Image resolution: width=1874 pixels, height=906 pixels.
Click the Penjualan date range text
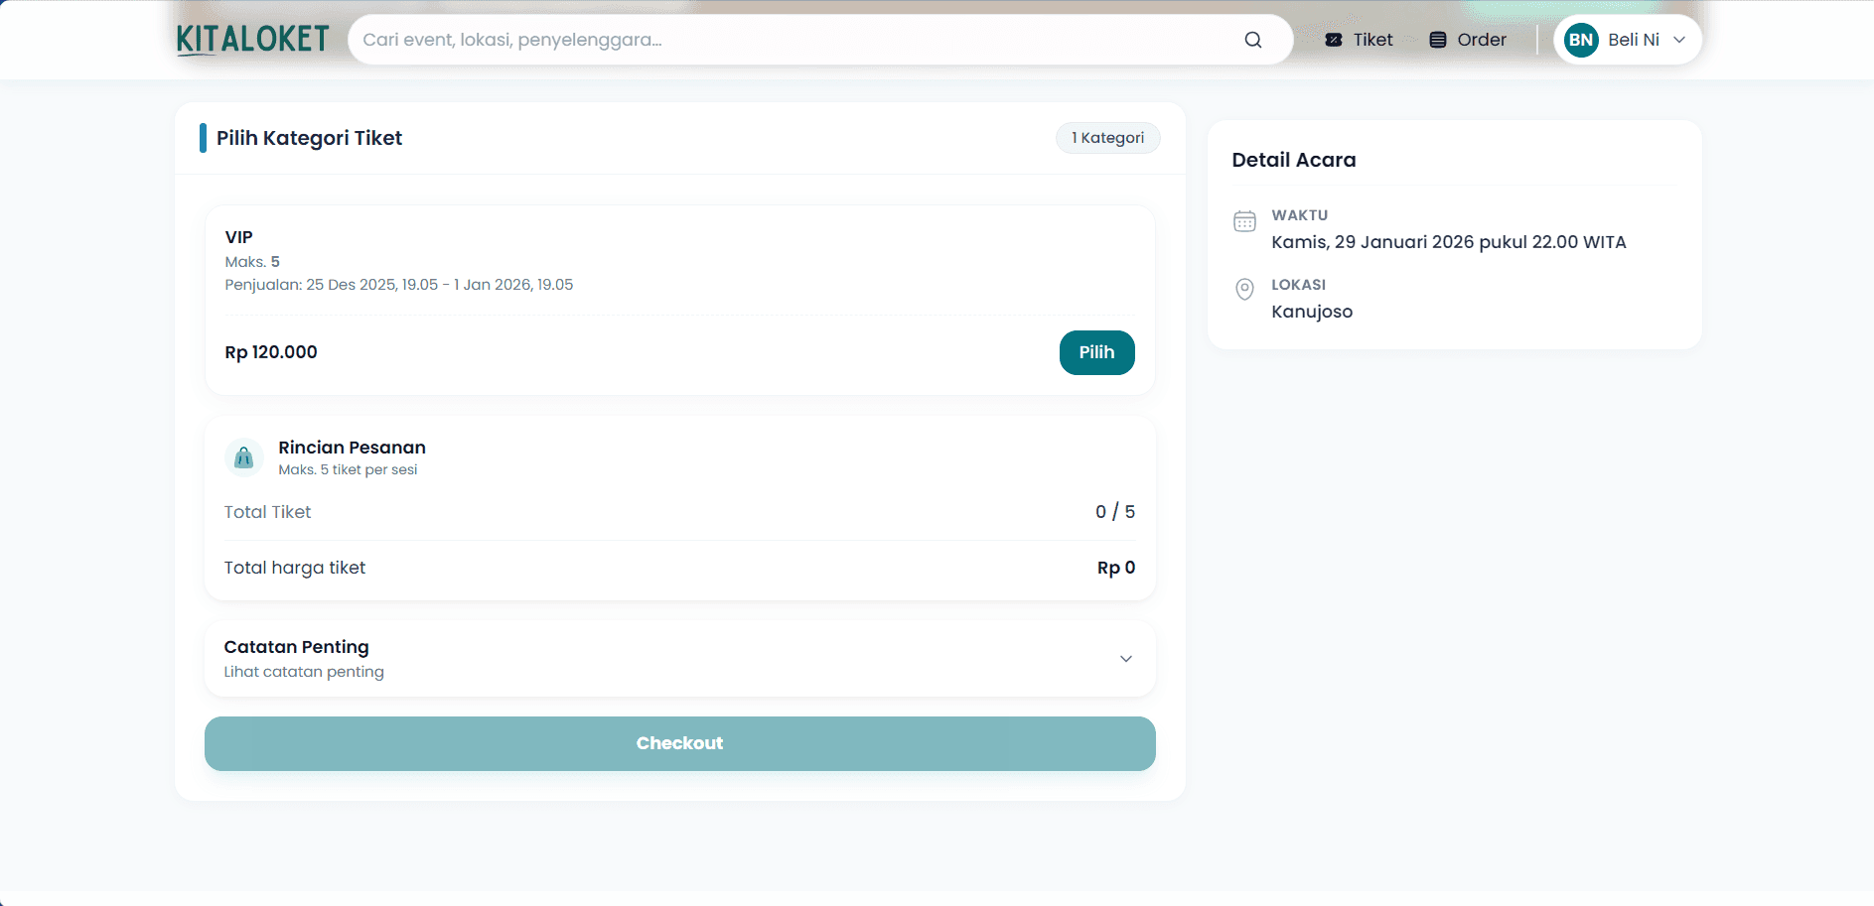click(x=399, y=285)
